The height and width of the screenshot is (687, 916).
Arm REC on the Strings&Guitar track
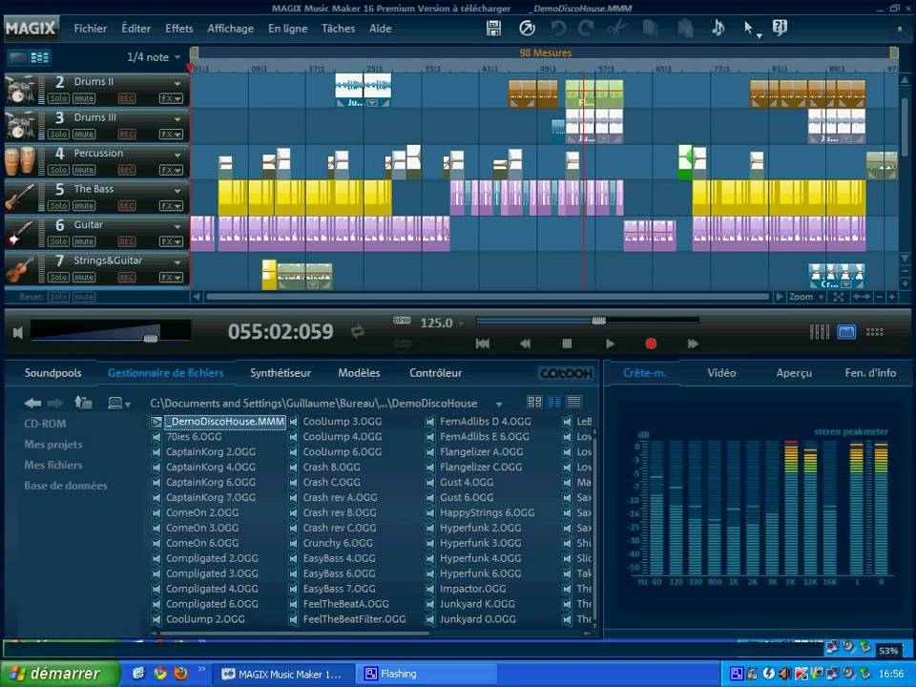[127, 278]
